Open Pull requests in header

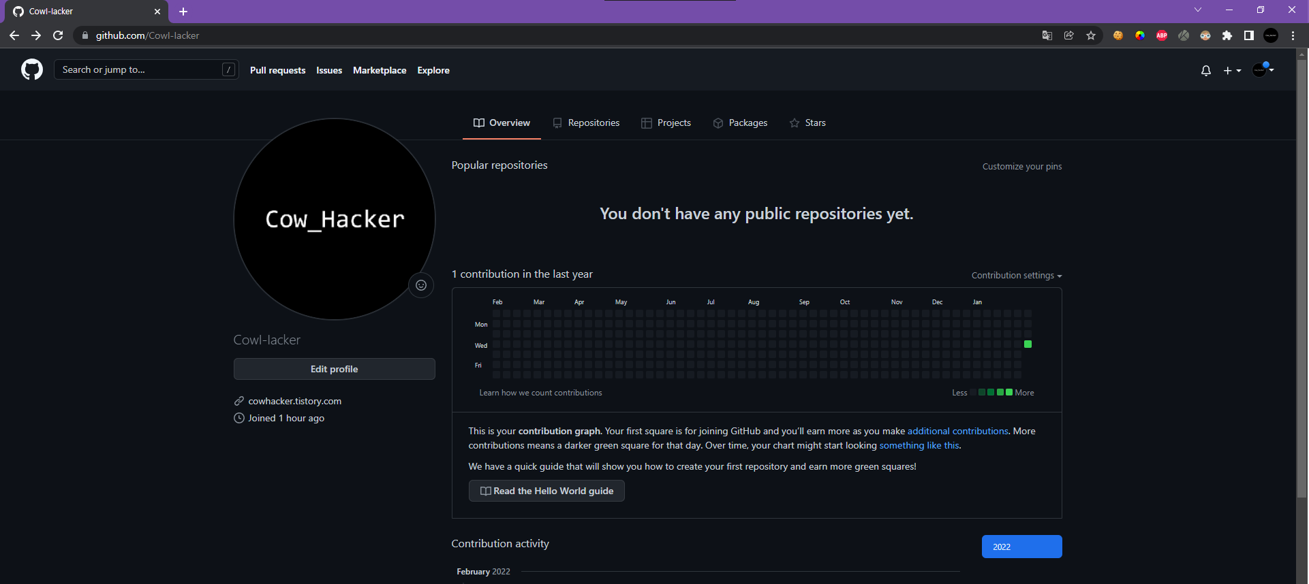coord(277,70)
